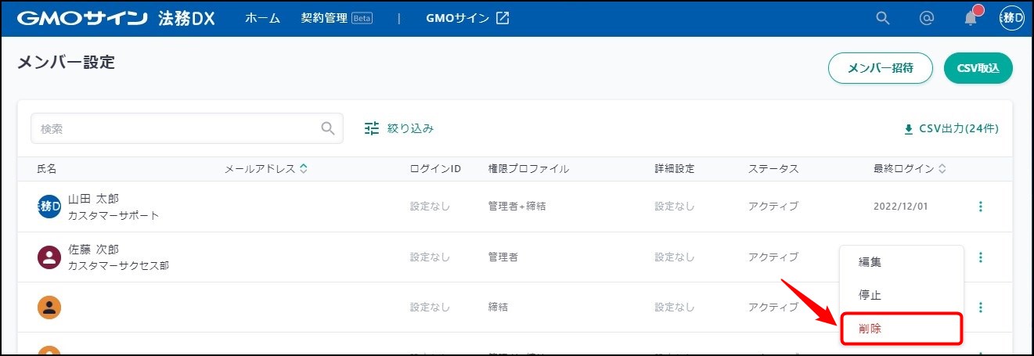Open the GMOサイン link in the header
Screen dimensions: 1034x356
click(x=468, y=18)
